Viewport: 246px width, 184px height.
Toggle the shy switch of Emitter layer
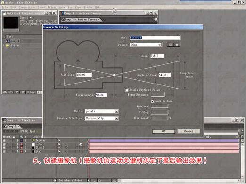(59, 140)
